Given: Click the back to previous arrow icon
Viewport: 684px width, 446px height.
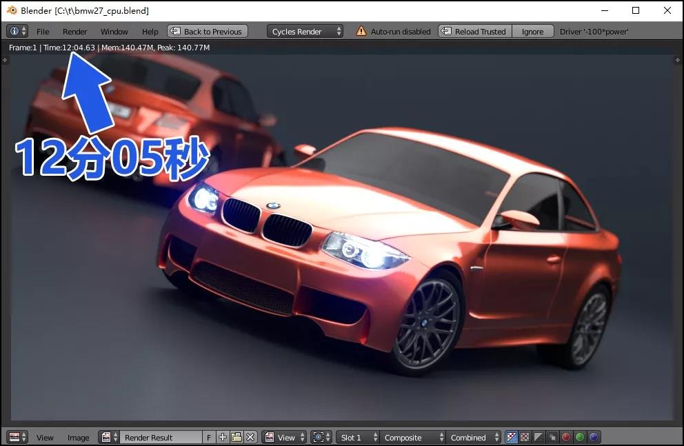Looking at the screenshot, I should (175, 31).
